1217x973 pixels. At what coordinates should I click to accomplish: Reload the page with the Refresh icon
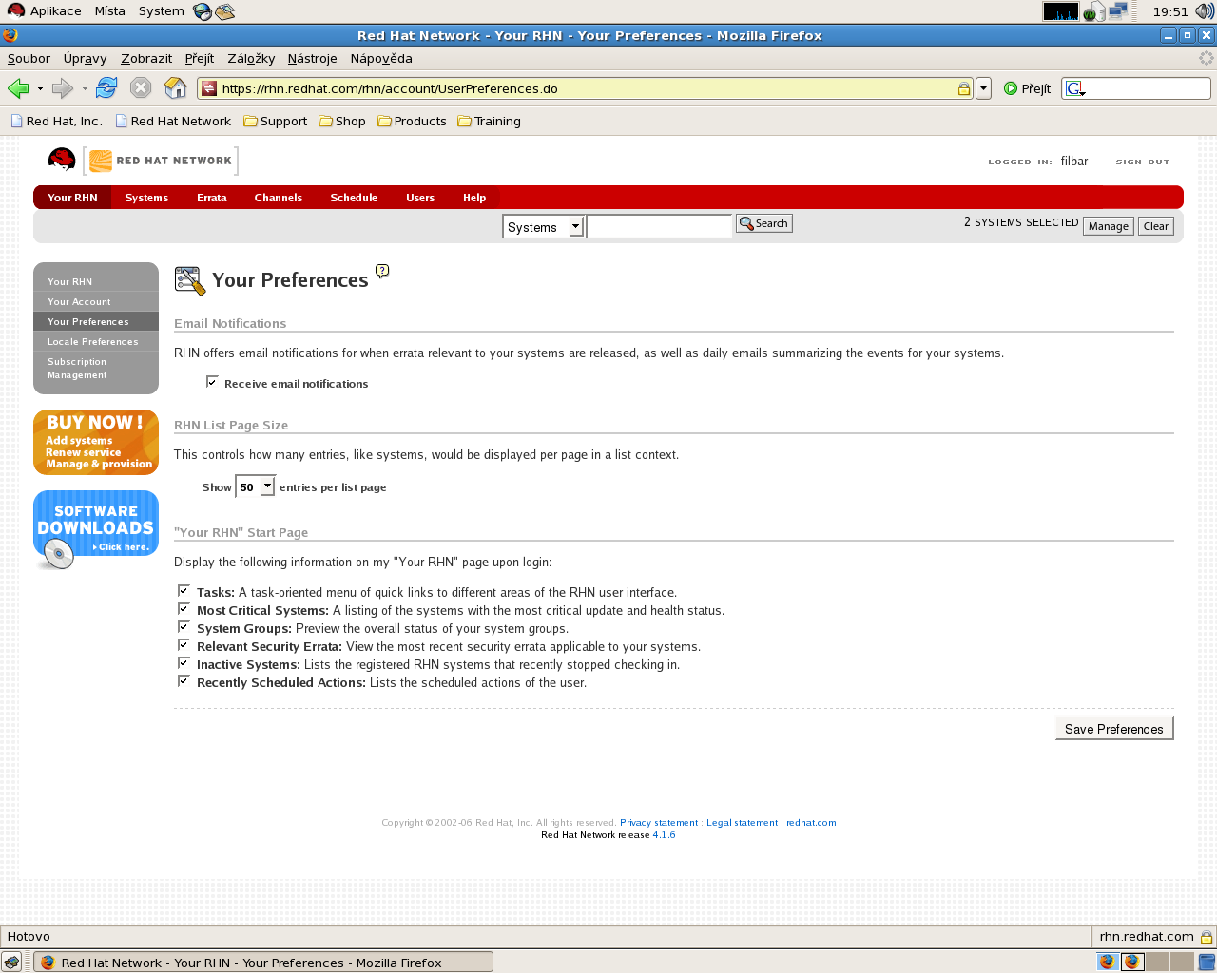coord(106,88)
